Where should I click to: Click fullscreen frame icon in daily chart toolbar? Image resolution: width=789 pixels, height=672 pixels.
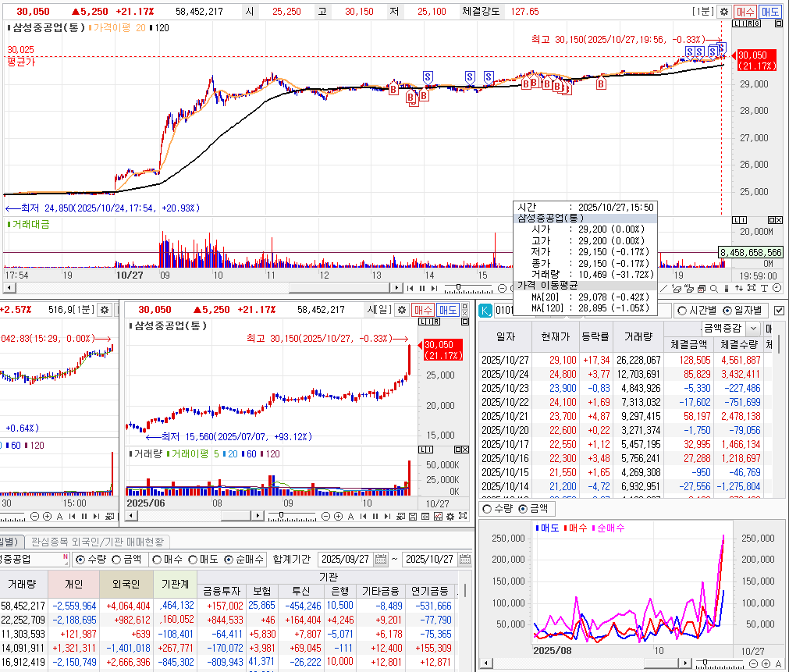click(463, 515)
